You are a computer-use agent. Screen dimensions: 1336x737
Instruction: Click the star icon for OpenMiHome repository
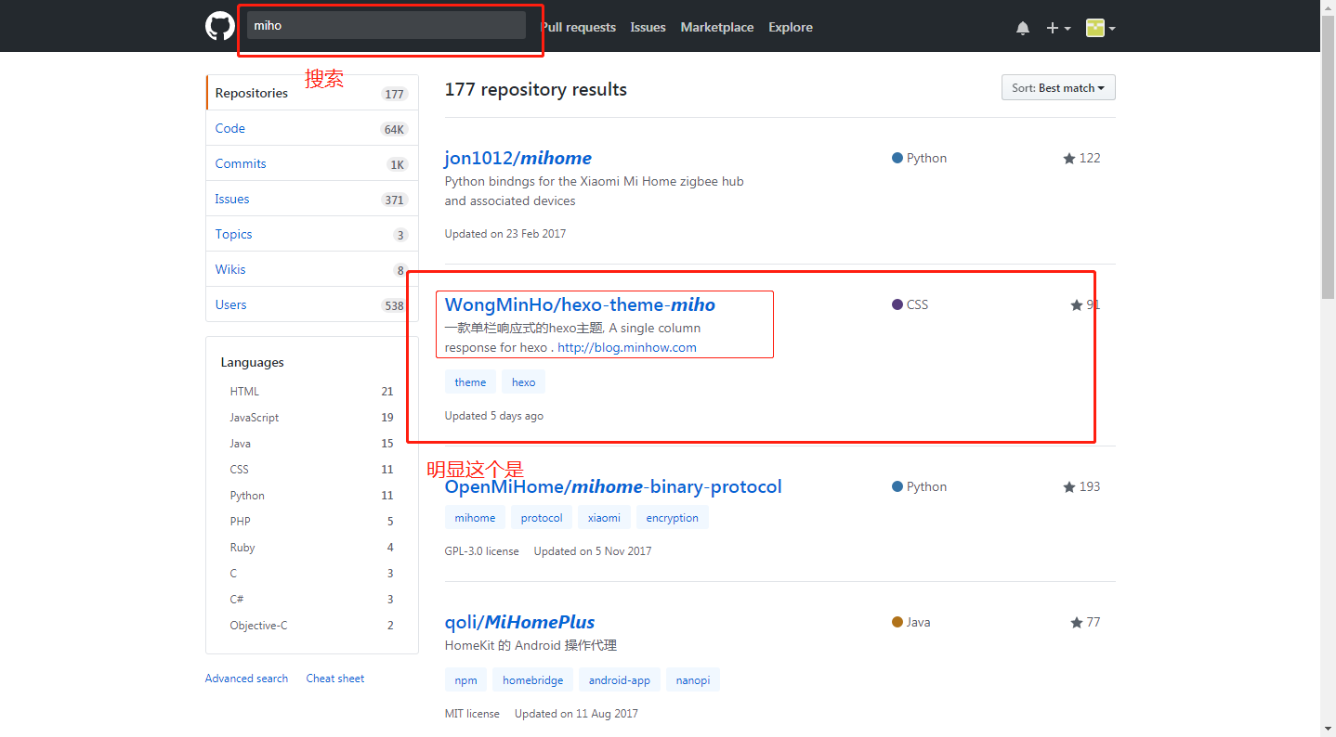click(1069, 487)
